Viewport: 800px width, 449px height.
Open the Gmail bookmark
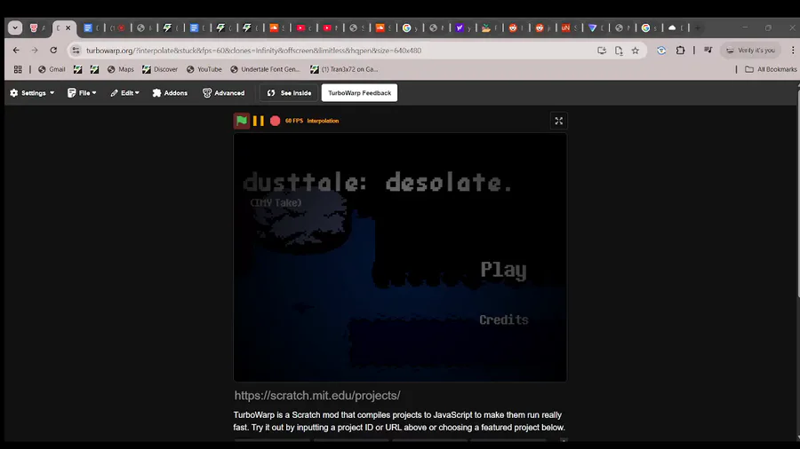click(52, 69)
